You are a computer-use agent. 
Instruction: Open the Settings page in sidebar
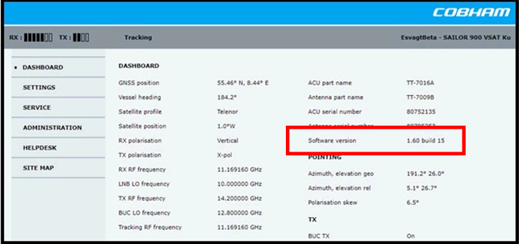pos(39,88)
